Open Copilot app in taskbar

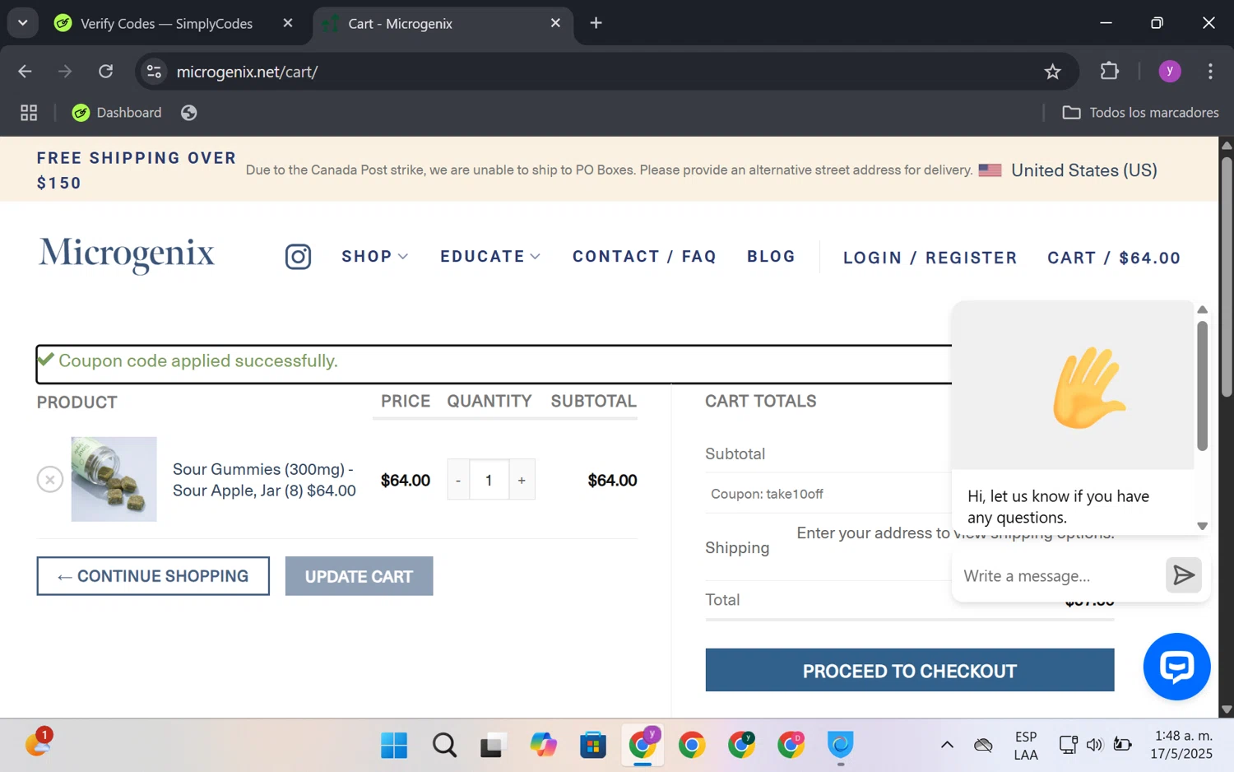[543, 746]
